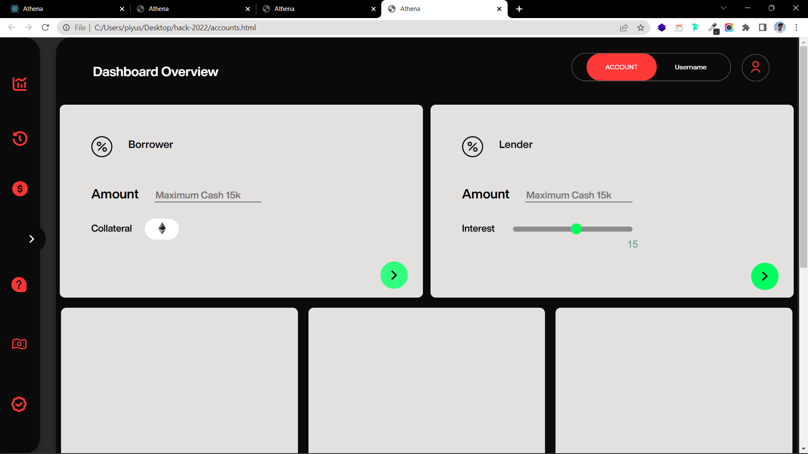
Task: Click the red ACCOUNT button
Action: coord(621,67)
